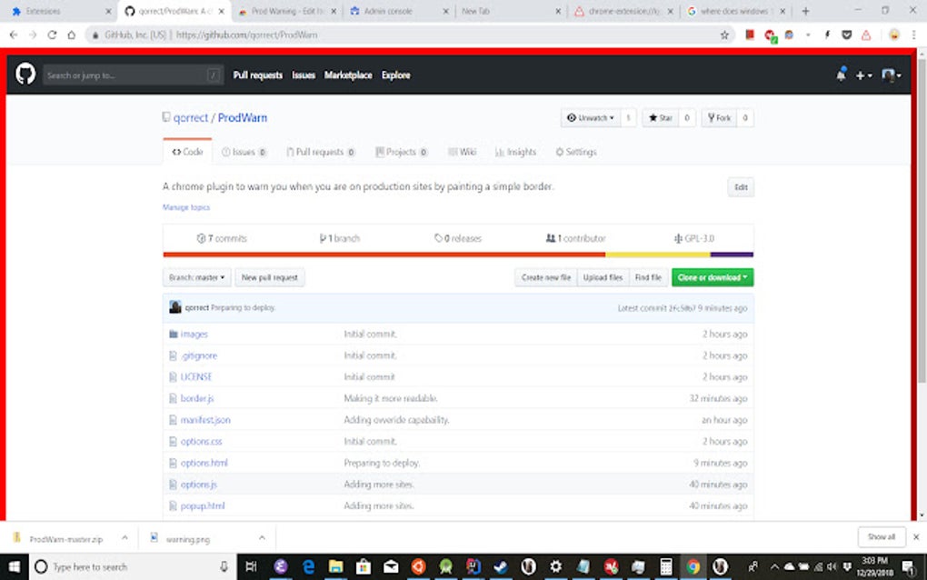Image resolution: width=927 pixels, height=580 pixels.
Task: Open the profile avatar menu
Action: tap(889, 75)
